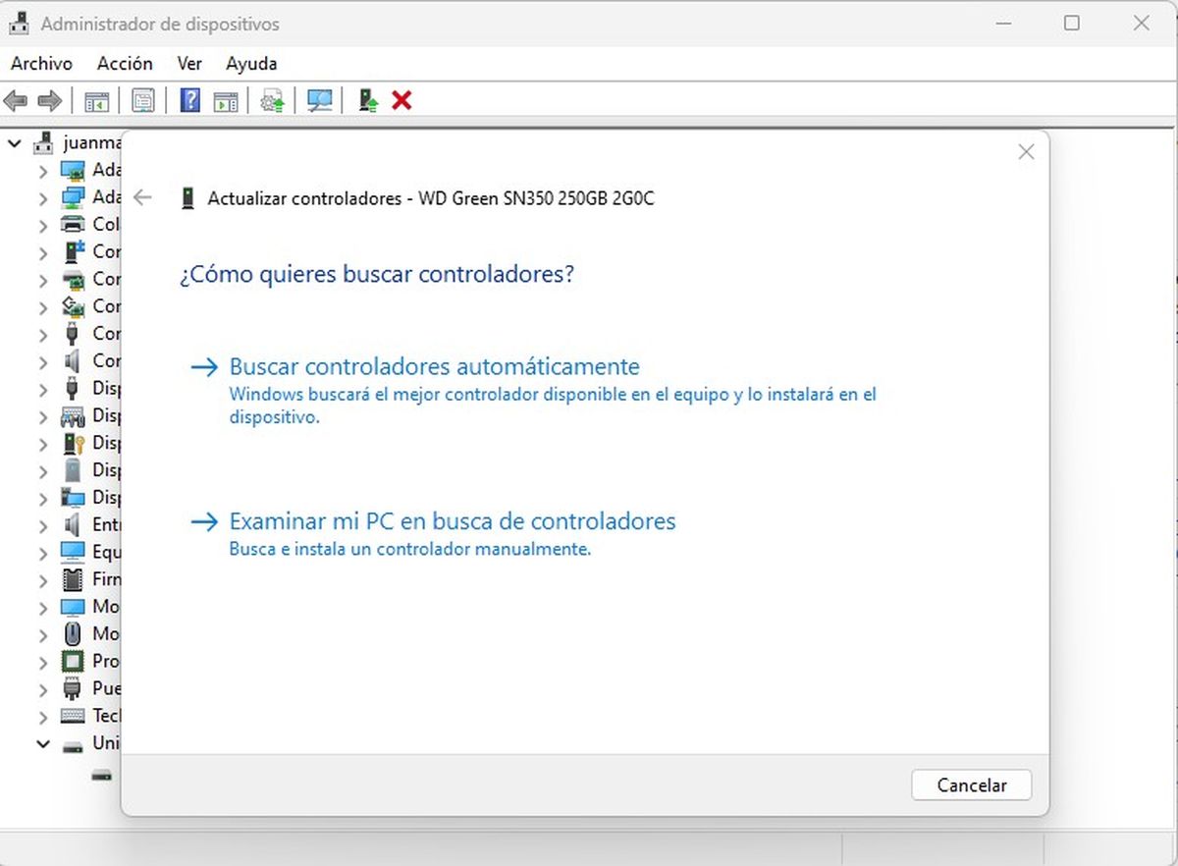This screenshot has height=866, width=1178.
Task: Open the Acción menu
Action: pyautogui.click(x=125, y=63)
